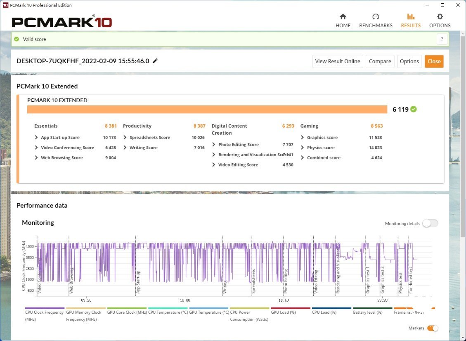
Task: Expand Photo Editing Score details
Action: (x=214, y=145)
